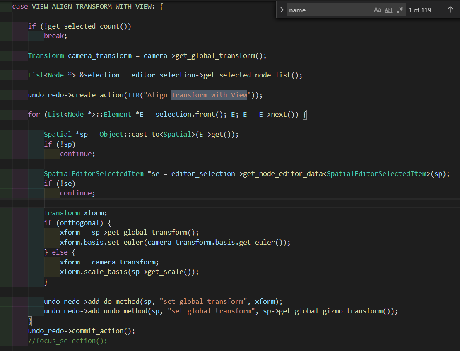Click the TTR function call
The image size is (460, 351).
tap(135, 95)
